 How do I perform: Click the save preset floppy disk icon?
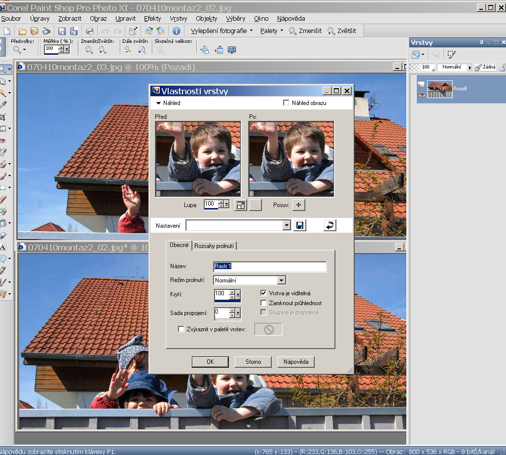pos(299,225)
